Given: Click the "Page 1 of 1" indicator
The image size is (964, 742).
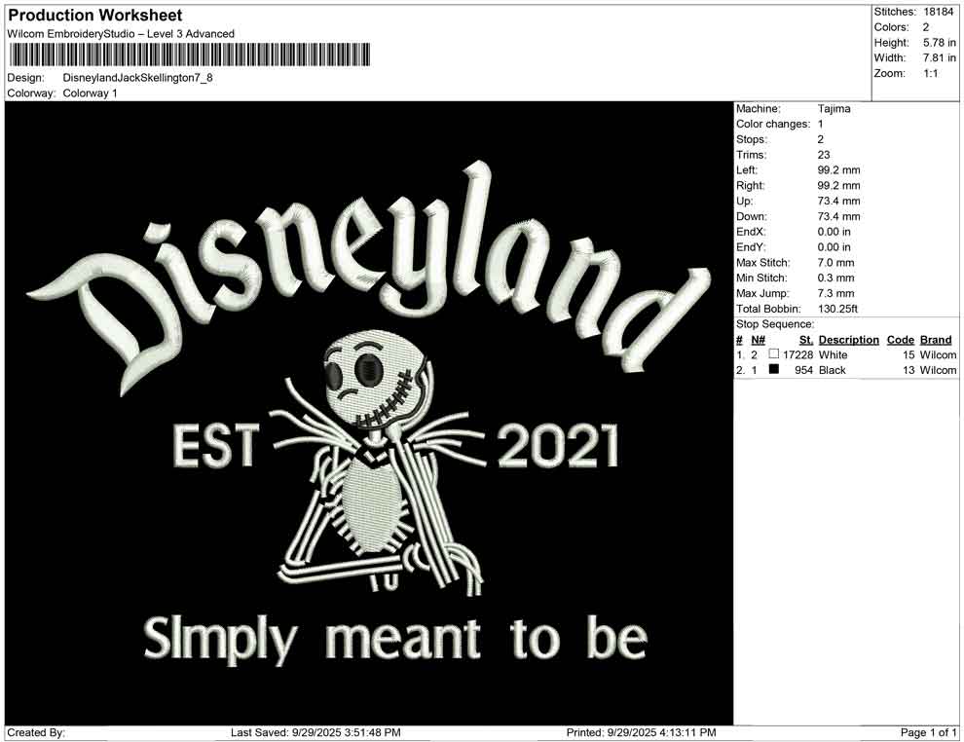Looking at the screenshot, I should (928, 733).
